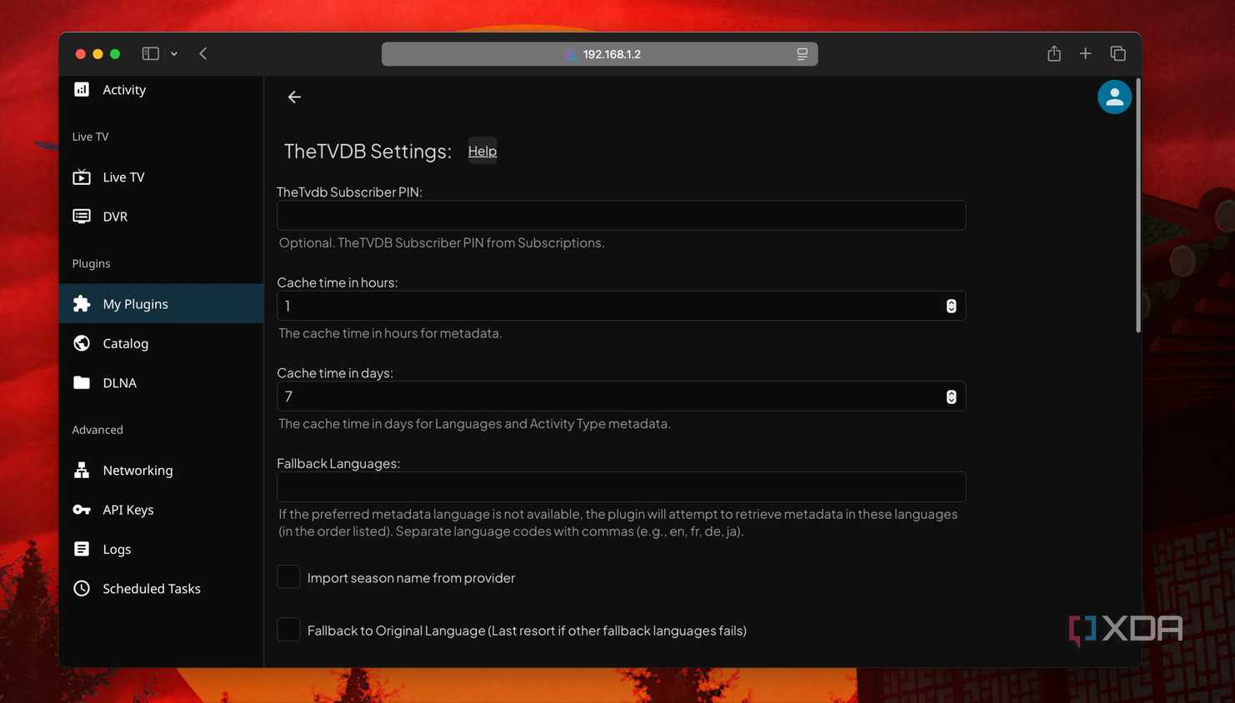Open the user profile avatar

(x=1114, y=97)
